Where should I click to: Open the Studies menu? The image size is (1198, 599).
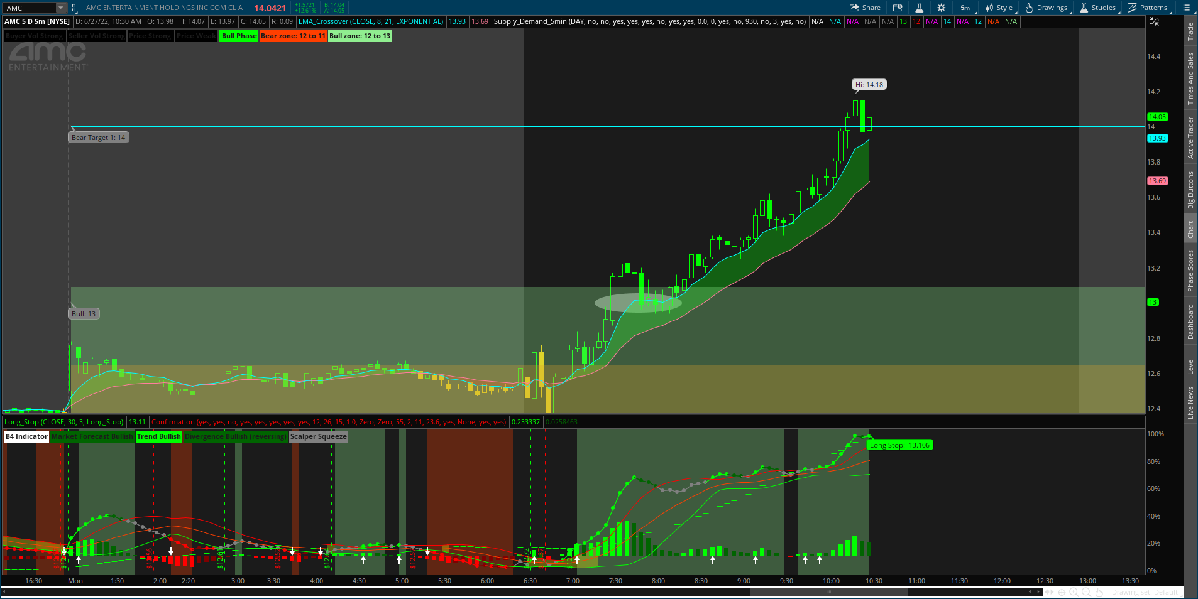point(1098,8)
